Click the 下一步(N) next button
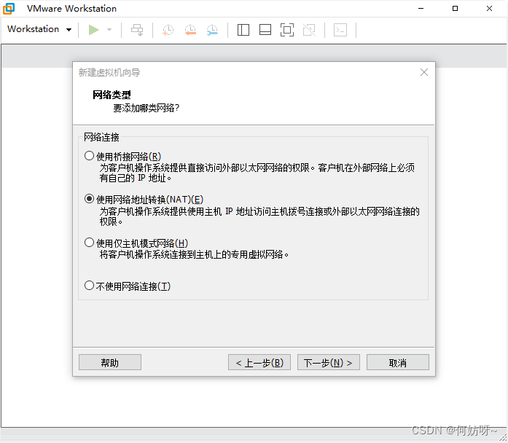The height and width of the screenshot is (443, 508). coord(329,362)
